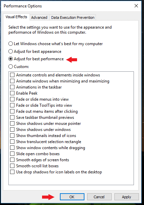Open the Visual Effects tab
Viewport: 144px width, 205px height.
[16, 17]
